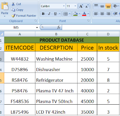Select the Washing Machine cell
This screenshot has height=116, width=120.
point(56,57)
